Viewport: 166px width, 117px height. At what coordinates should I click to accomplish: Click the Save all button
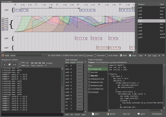tap(126, 114)
